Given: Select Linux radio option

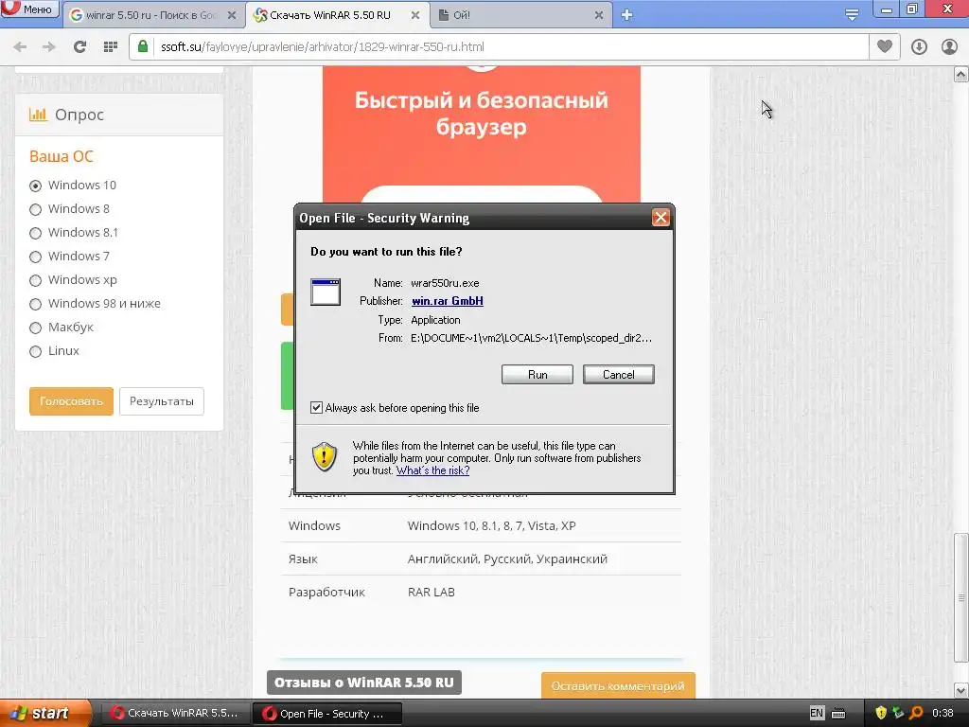Looking at the screenshot, I should [x=35, y=352].
